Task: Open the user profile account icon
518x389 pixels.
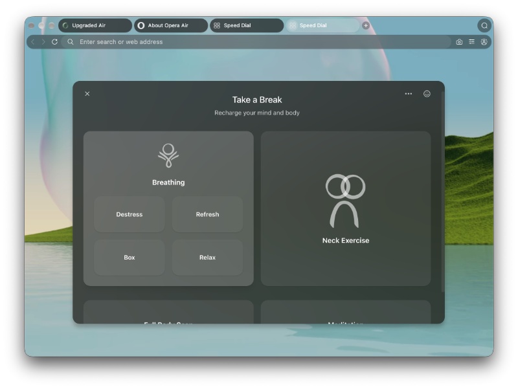Action: (x=484, y=42)
